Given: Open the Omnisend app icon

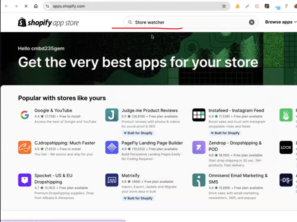Looking at the screenshot, I should click(x=199, y=180).
